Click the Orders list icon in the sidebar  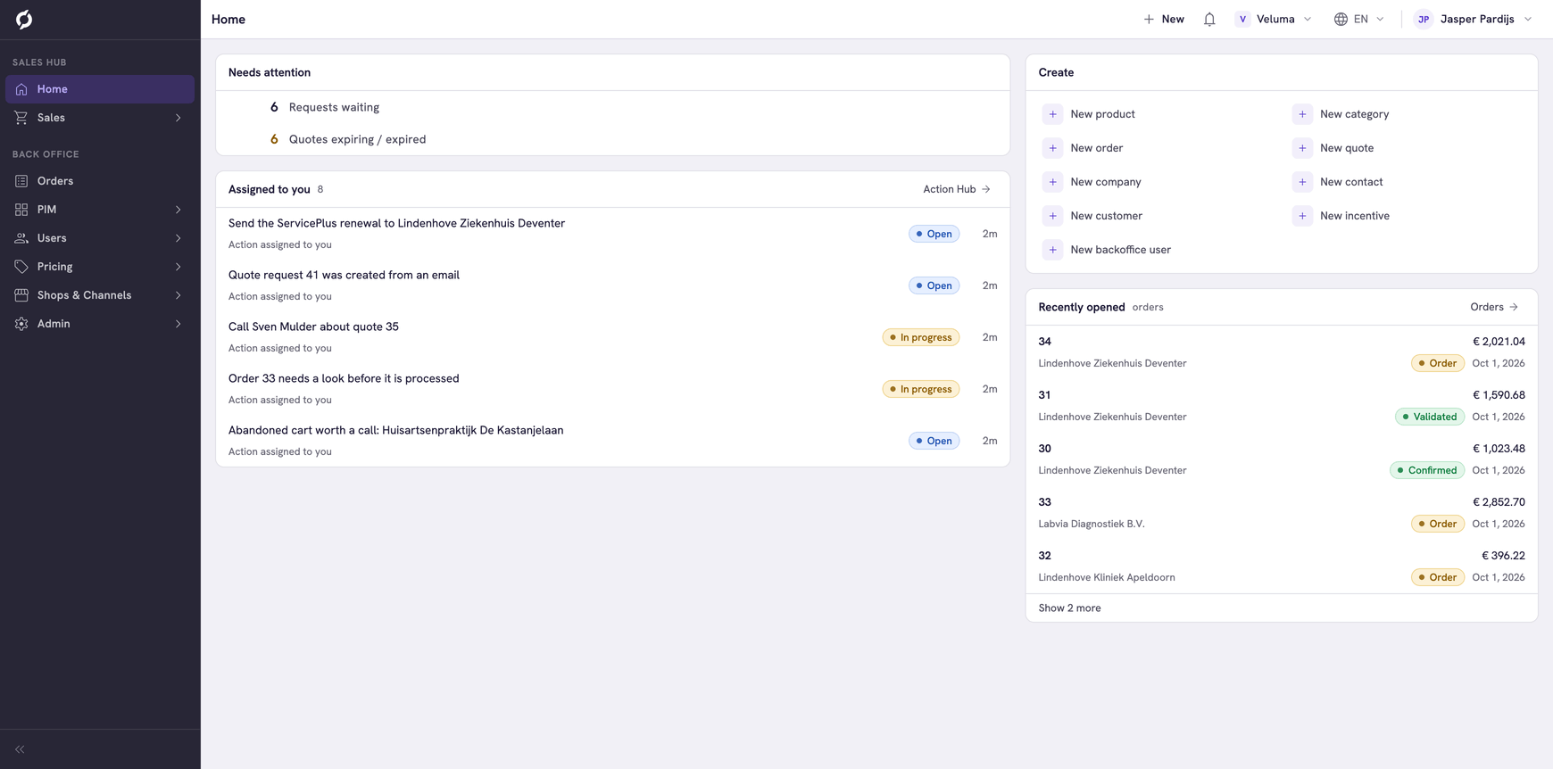click(x=21, y=181)
